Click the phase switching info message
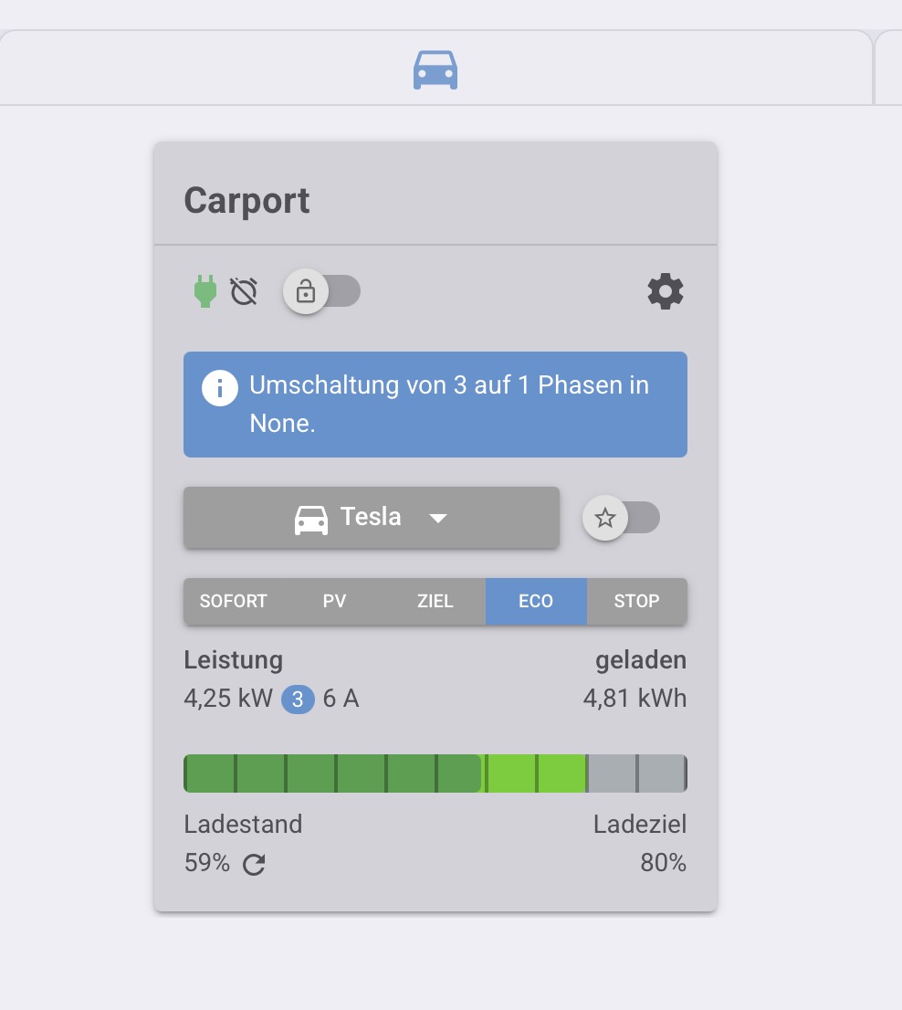The width and height of the screenshot is (902, 1010). pos(449,405)
